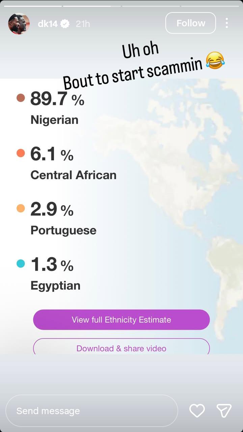
Task: Open the dk14 username link
Action: pos(48,24)
